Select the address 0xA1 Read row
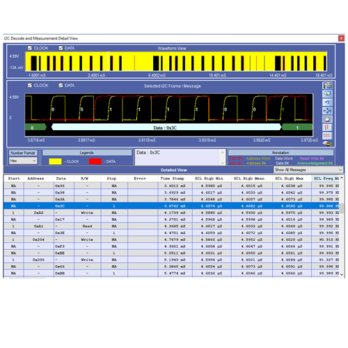 tap(171, 226)
